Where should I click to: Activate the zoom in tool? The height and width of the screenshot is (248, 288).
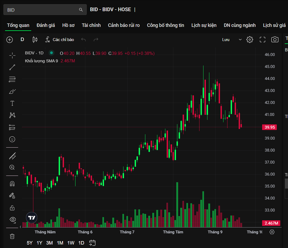pyautogui.click(x=12, y=167)
